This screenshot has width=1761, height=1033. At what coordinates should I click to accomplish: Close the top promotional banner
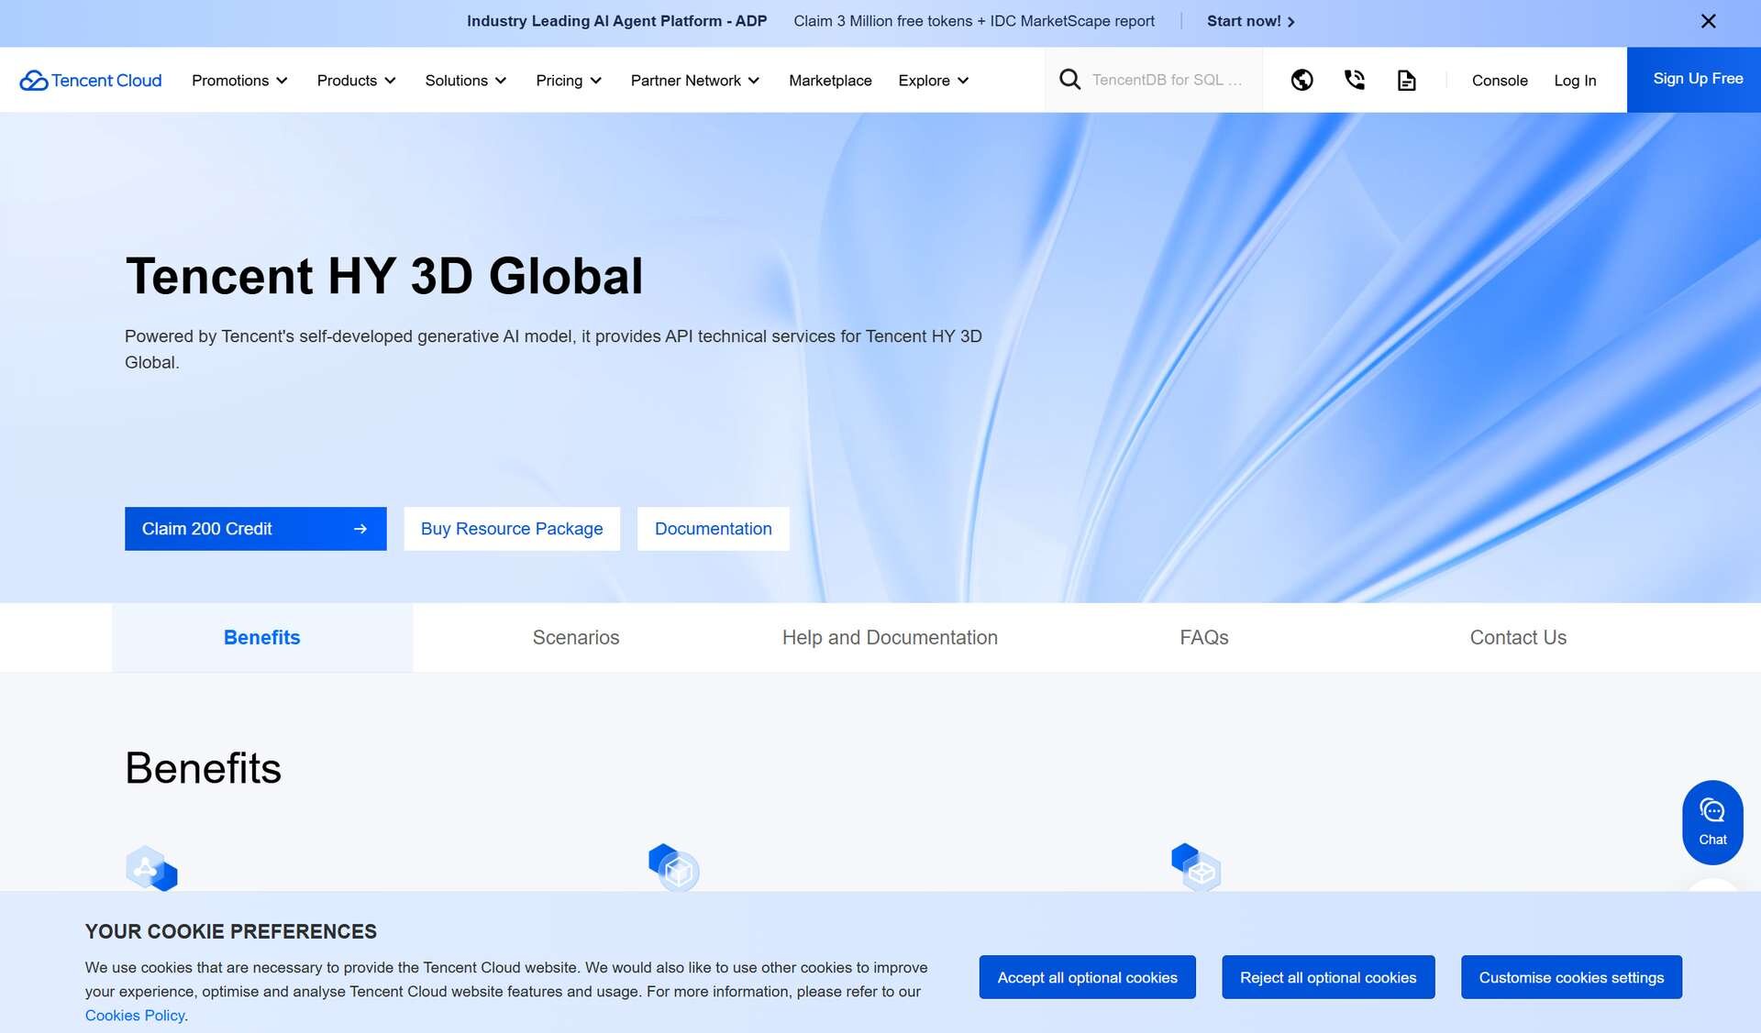(x=1708, y=21)
